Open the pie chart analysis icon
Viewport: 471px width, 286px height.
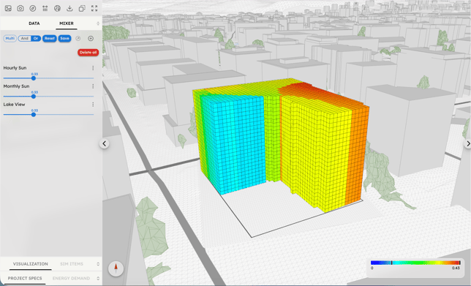click(57, 9)
